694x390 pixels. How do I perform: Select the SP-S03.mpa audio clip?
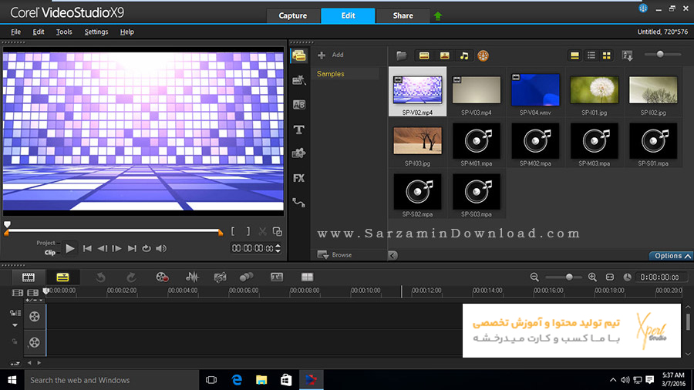pyautogui.click(x=477, y=191)
